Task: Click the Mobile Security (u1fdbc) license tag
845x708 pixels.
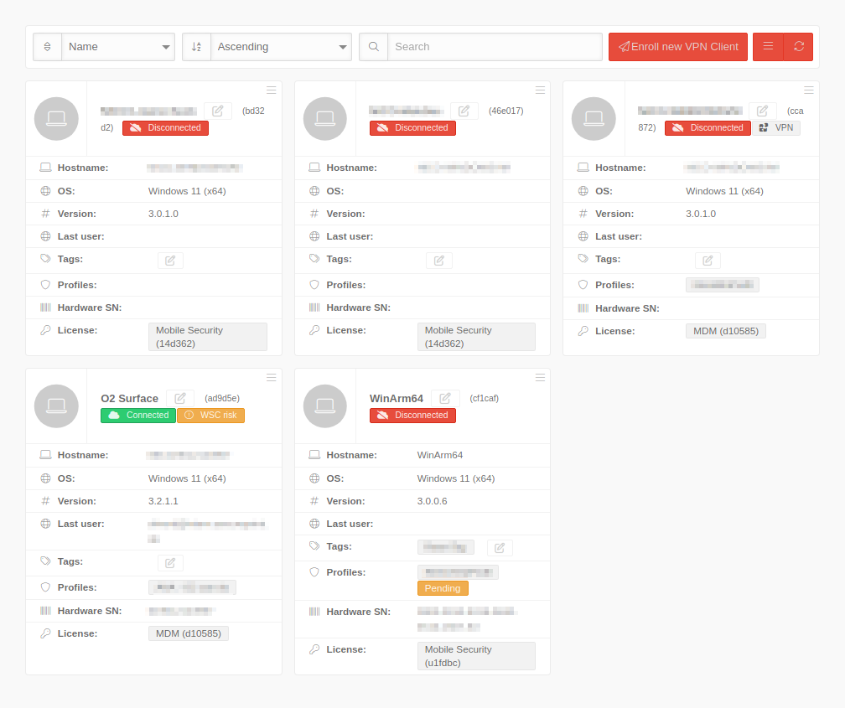Action: (475, 656)
